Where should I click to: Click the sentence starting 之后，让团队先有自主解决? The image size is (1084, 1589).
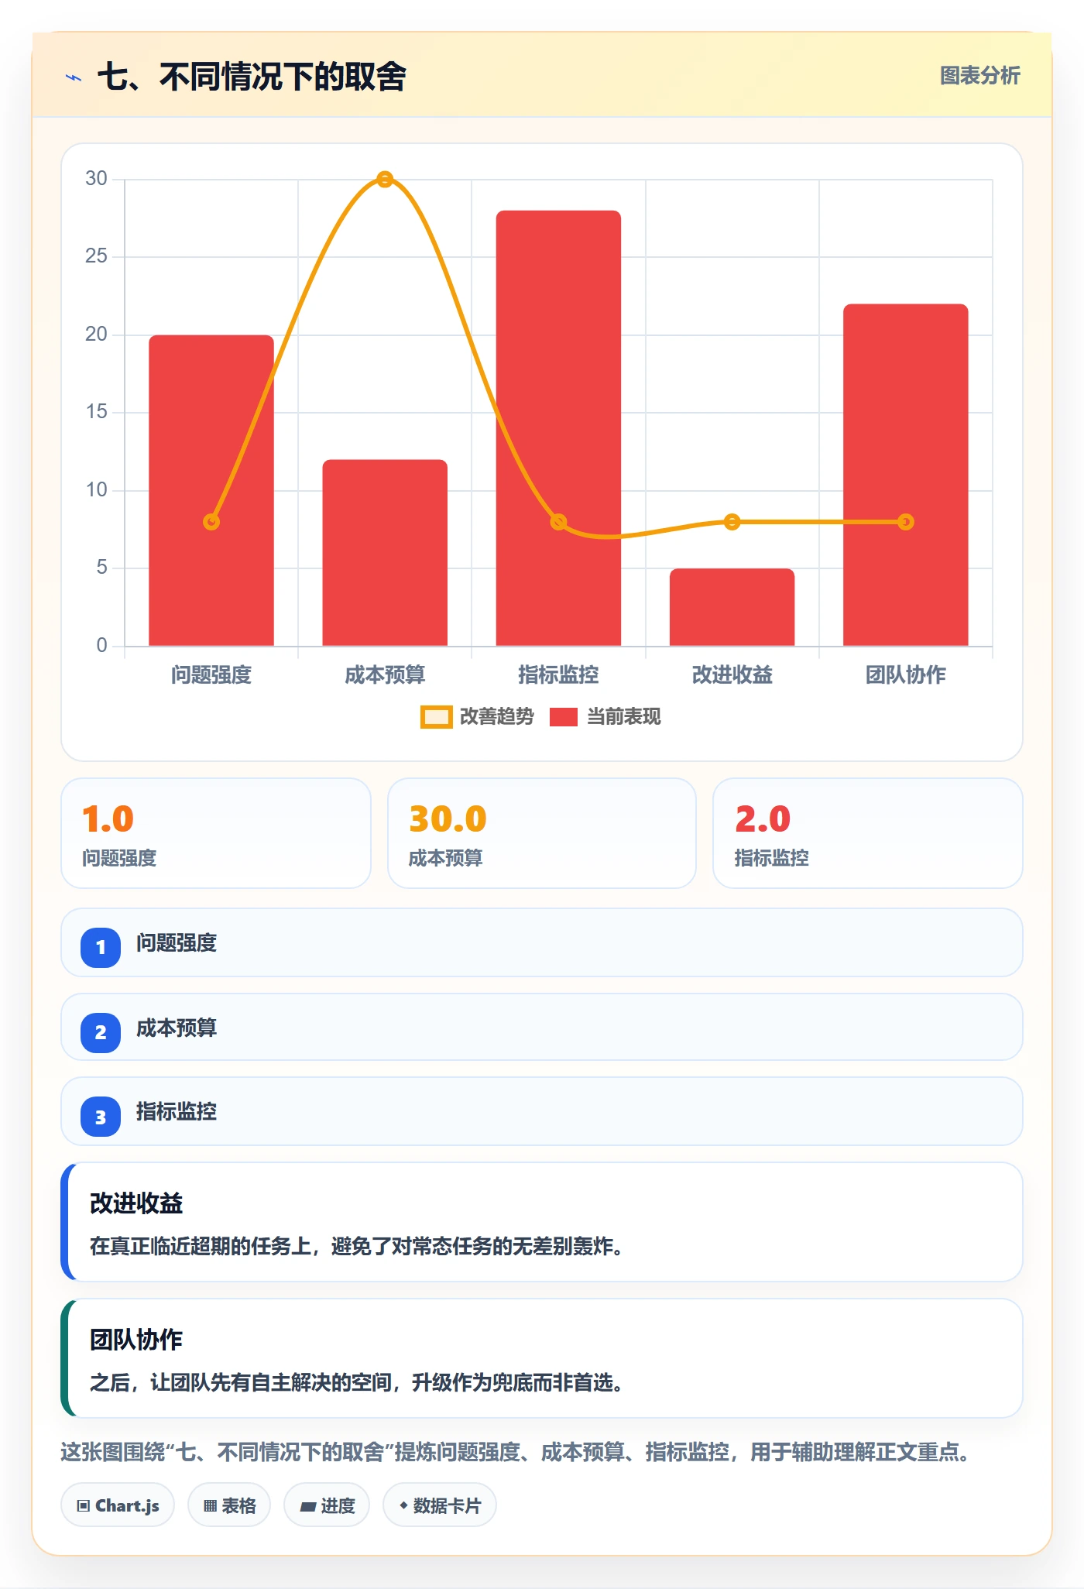point(357,1382)
